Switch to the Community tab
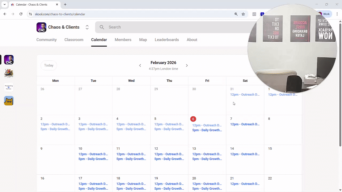The image size is (342, 192). [46, 40]
